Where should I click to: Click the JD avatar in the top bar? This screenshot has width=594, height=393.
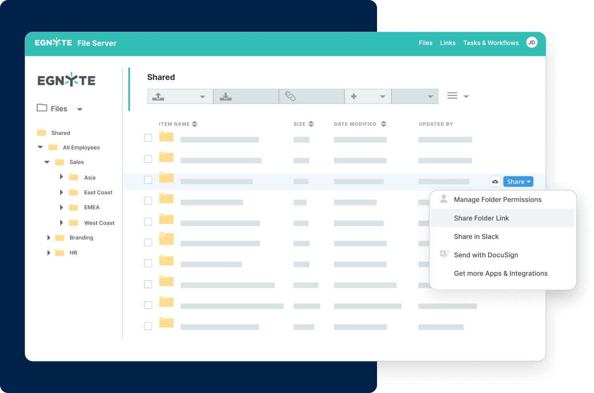(532, 42)
